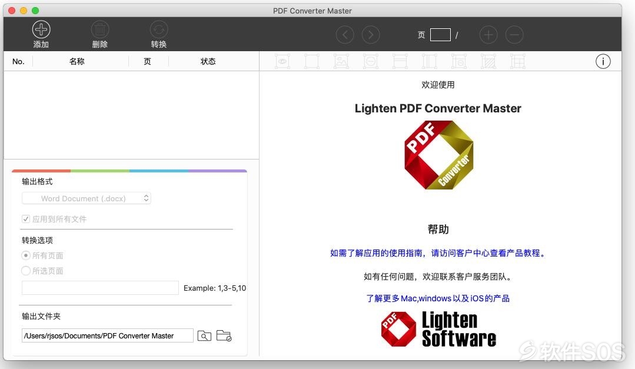
Task: Click the page range input field
Action: 100,288
